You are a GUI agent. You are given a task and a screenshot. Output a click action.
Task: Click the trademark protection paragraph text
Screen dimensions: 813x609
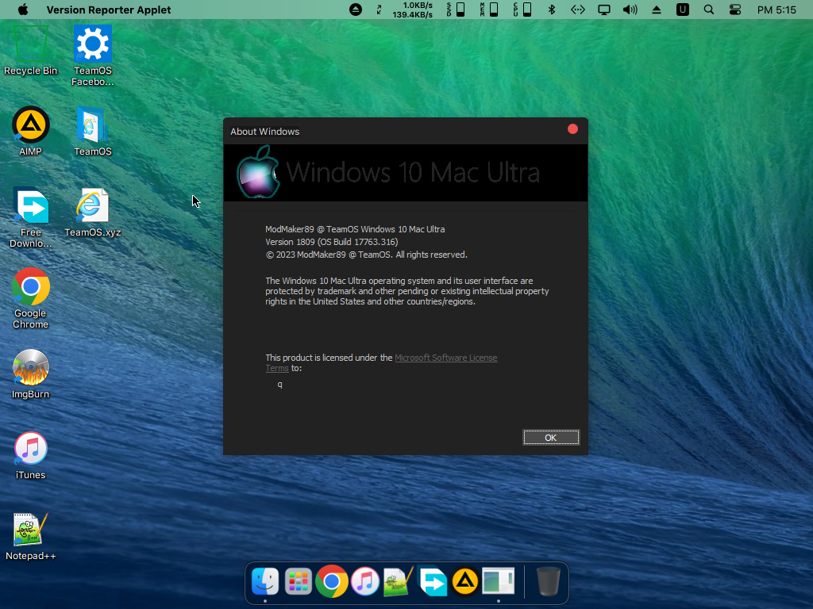point(407,291)
